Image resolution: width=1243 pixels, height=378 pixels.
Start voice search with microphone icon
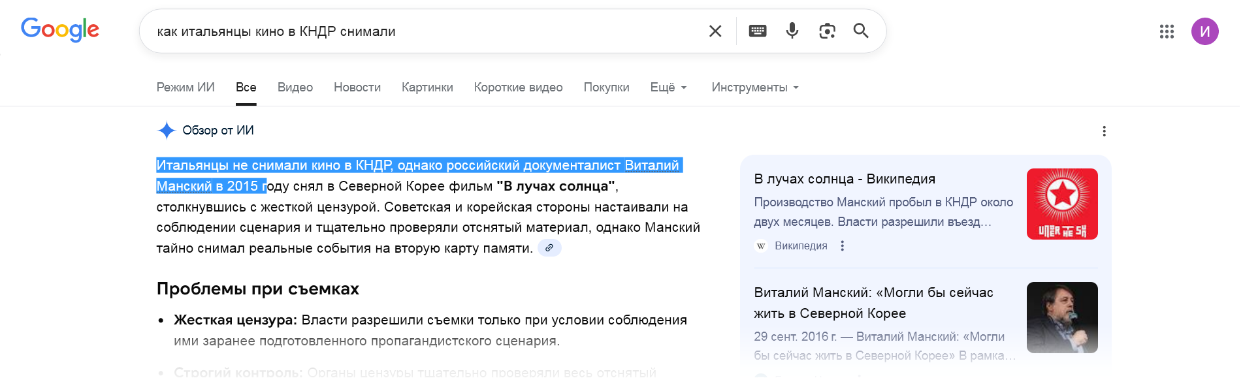[x=792, y=31]
